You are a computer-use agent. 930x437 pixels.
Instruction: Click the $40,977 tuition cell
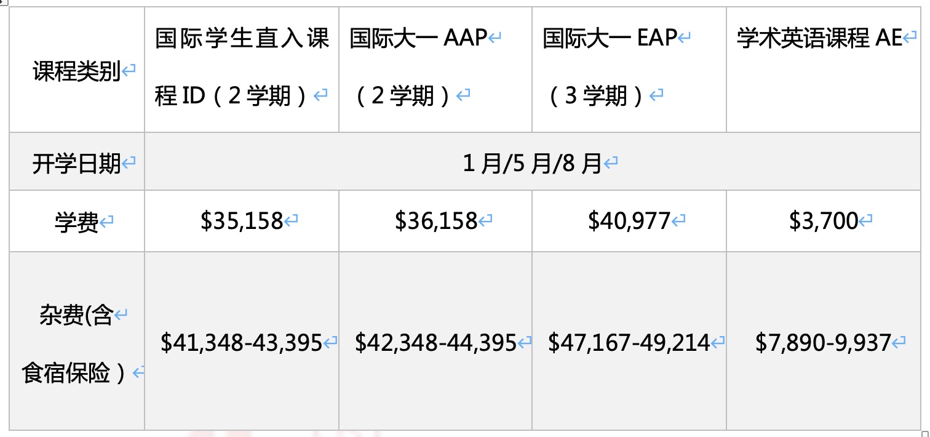(629, 221)
